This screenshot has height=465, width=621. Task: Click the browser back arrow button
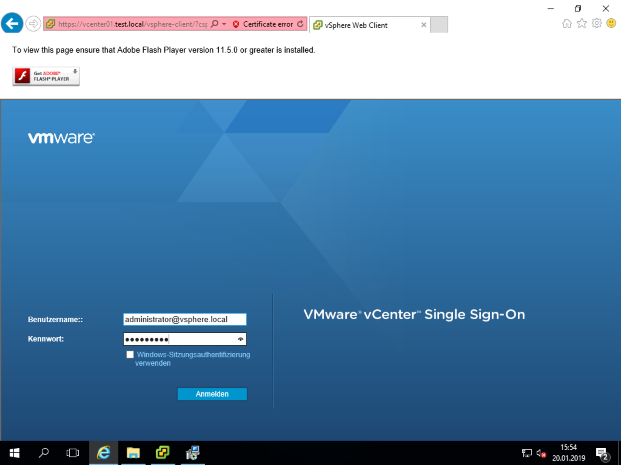[12, 23]
